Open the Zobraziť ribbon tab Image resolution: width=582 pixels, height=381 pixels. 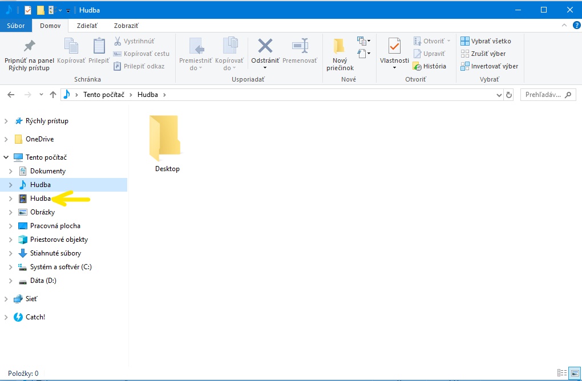coord(126,26)
